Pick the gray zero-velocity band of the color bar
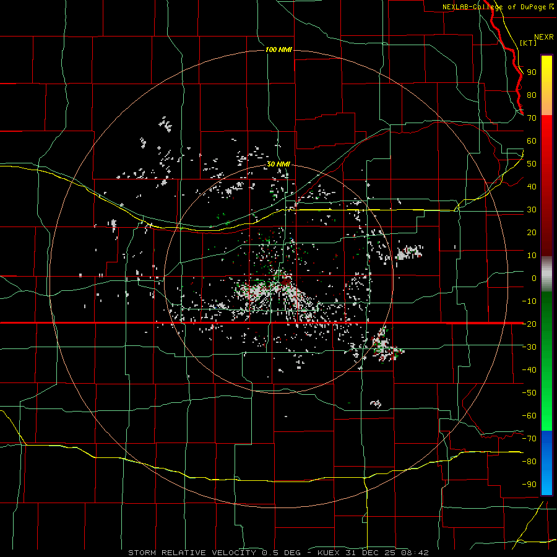This screenshot has width=557, height=557. pyautogui.click(x=546, y=274)
